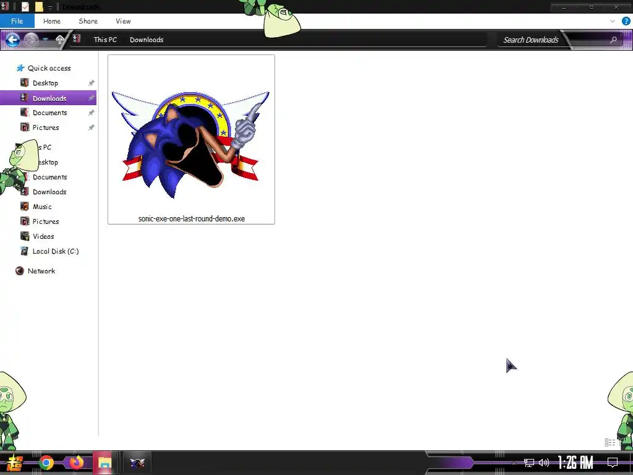Viewport: 633px width, 475px height.
Task: Click the New Folder title bar icon
Action: [39, 6]
